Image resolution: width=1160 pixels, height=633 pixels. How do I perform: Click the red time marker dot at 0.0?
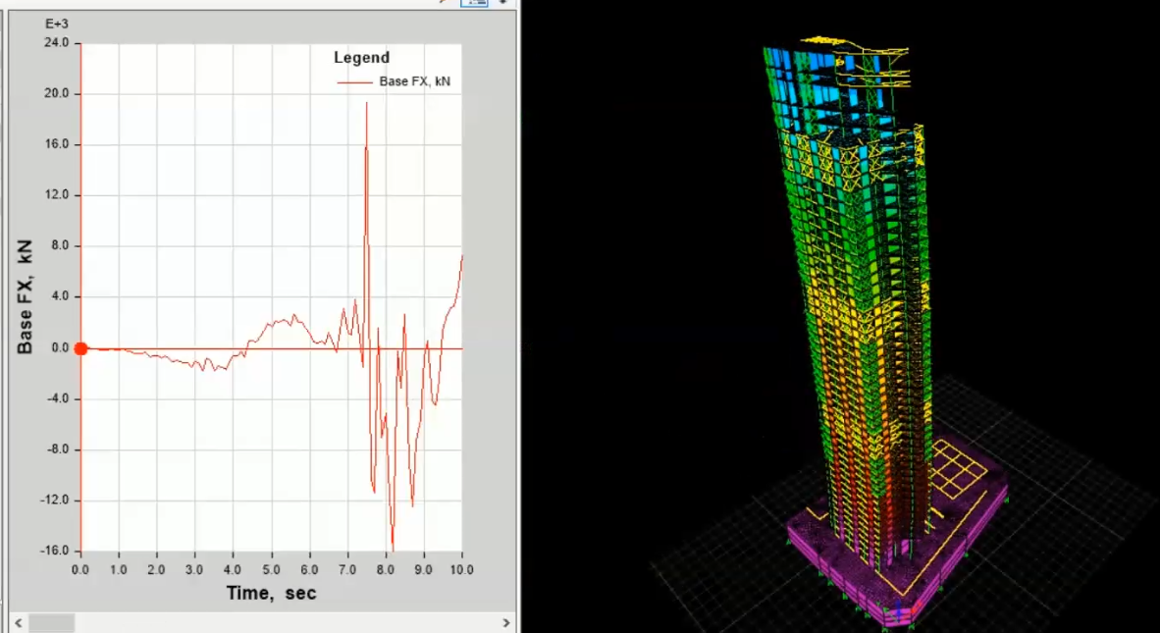coord(80,348)
